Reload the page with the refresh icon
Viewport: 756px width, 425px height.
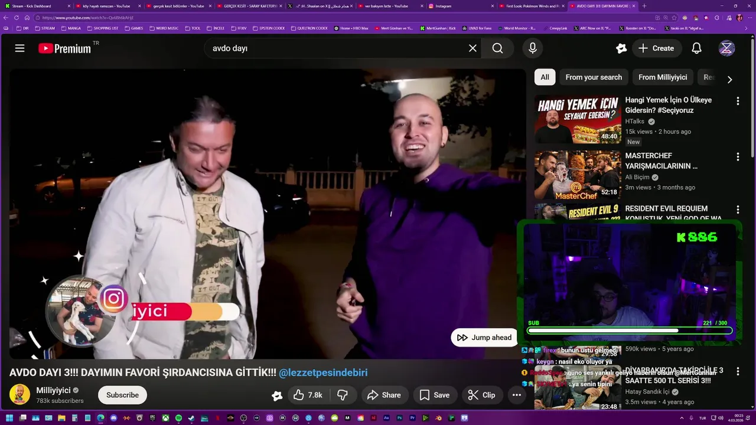[x=17, y=18]
